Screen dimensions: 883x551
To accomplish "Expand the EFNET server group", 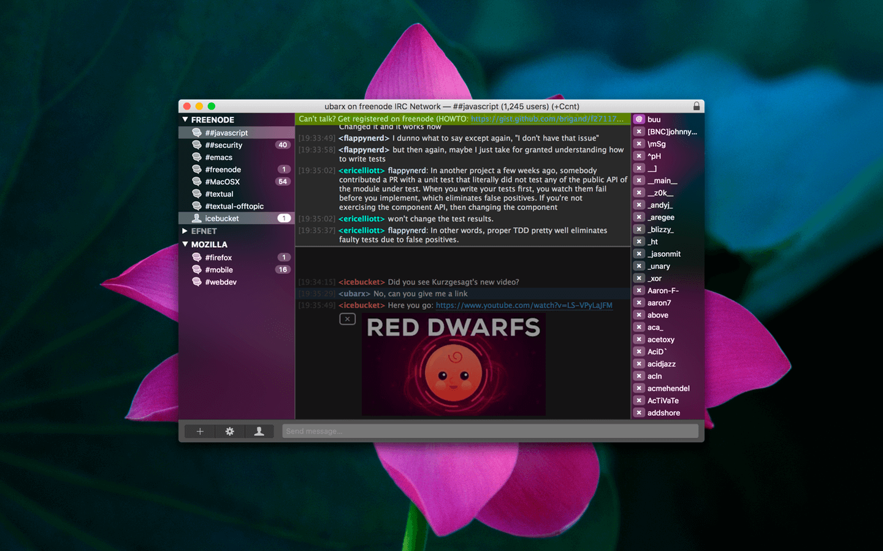I will (185, 231).
